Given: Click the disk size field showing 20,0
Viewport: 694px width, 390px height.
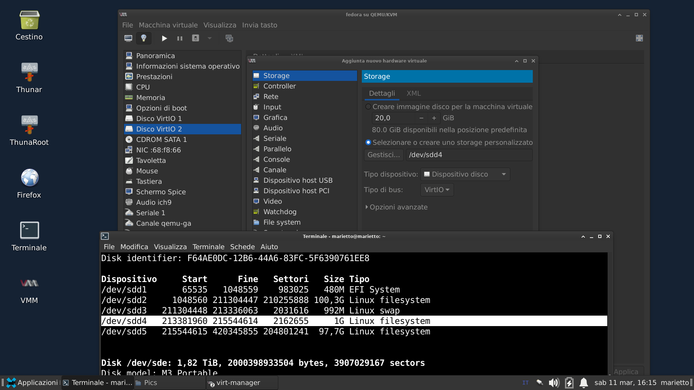Looking at the screenshot, I should pos(393,118).
